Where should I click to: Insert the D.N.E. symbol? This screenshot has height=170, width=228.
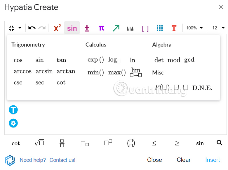point(202,88)
